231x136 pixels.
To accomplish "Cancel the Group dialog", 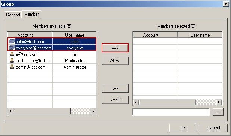I will click(213, 128).
